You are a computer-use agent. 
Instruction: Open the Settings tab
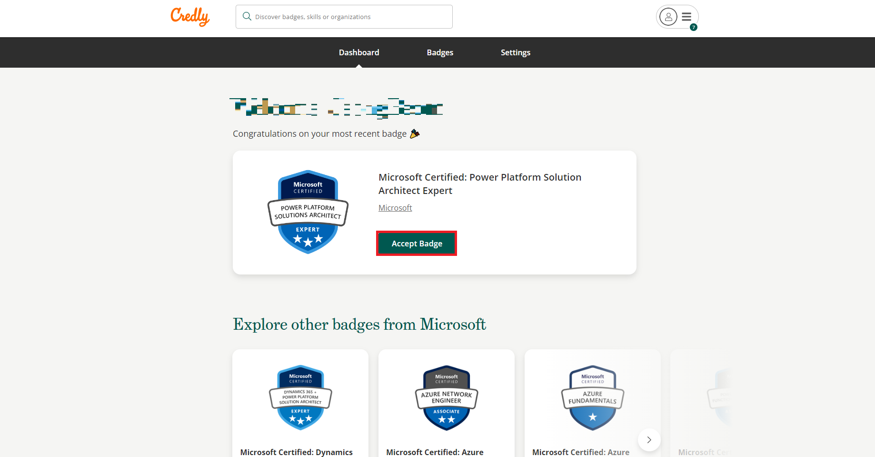(x=516, y=52)
